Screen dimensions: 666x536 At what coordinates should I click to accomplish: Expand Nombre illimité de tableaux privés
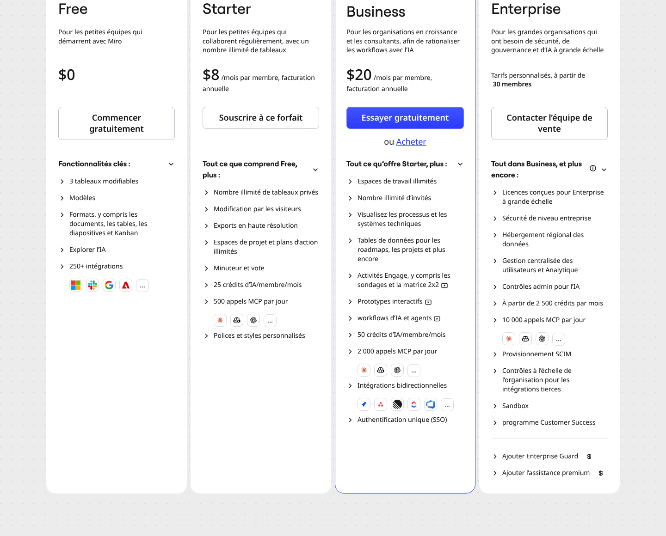[260, 192]
